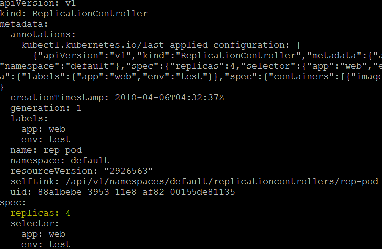Viewport: 382px width, 249px height.
Task: Click the resourceVersion "2926563" value
Action: click(128, 171)
